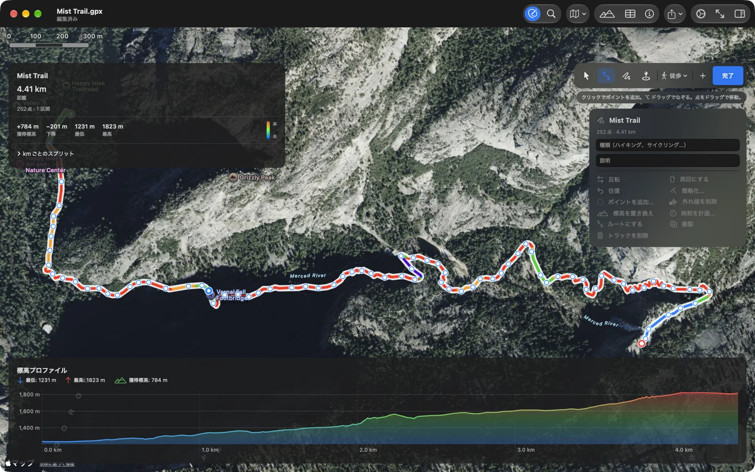Select the arrow pointer tool
The width and height of the screenshot is (755, 472).
coord(587,76)
